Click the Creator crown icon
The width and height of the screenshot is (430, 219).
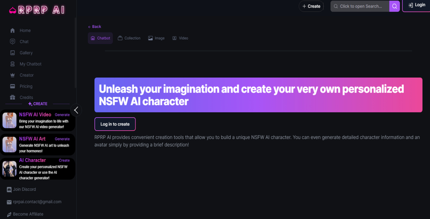coord(13,75)
